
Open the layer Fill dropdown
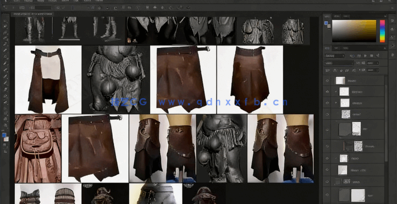point(373,70)
